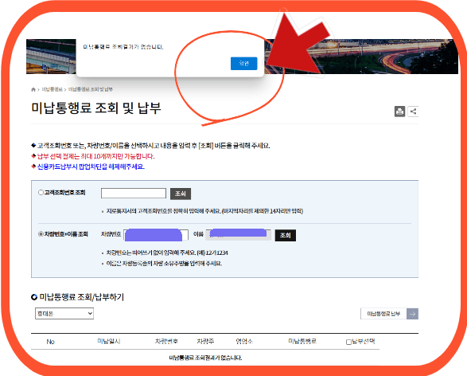The image size is (467, 376).
Task: Focus the 이름 input field
Action: (x=238, y=235)
